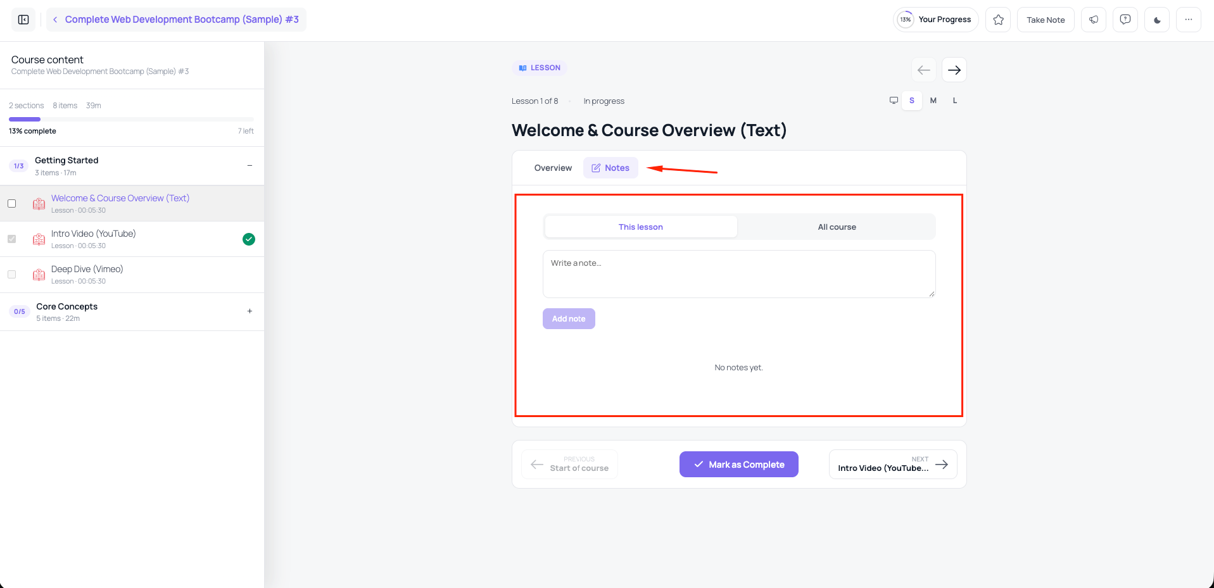Click lesson icon for Deep Dive (Vimeo)

pos(39,275)
